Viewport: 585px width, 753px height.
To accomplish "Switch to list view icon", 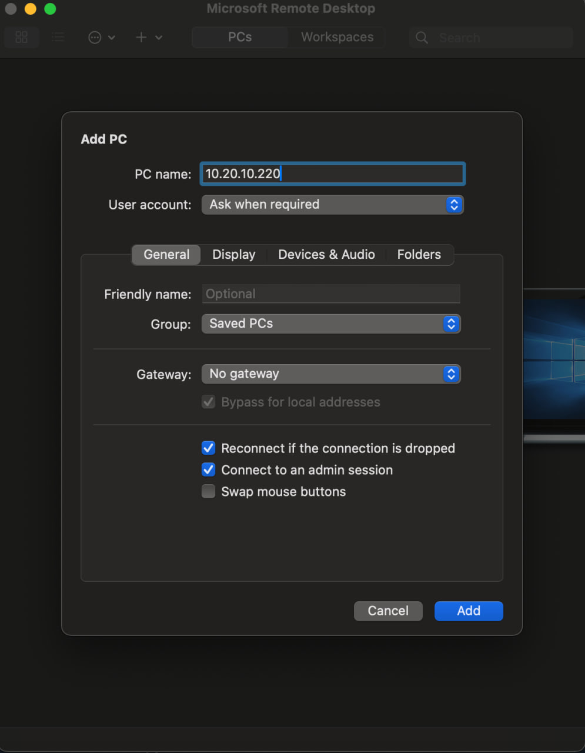I will 58,37.
